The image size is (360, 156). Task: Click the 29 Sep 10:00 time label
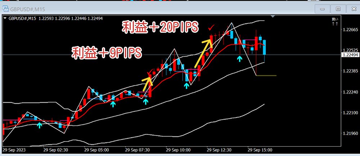pyautogui.click(x=178, y=150)
